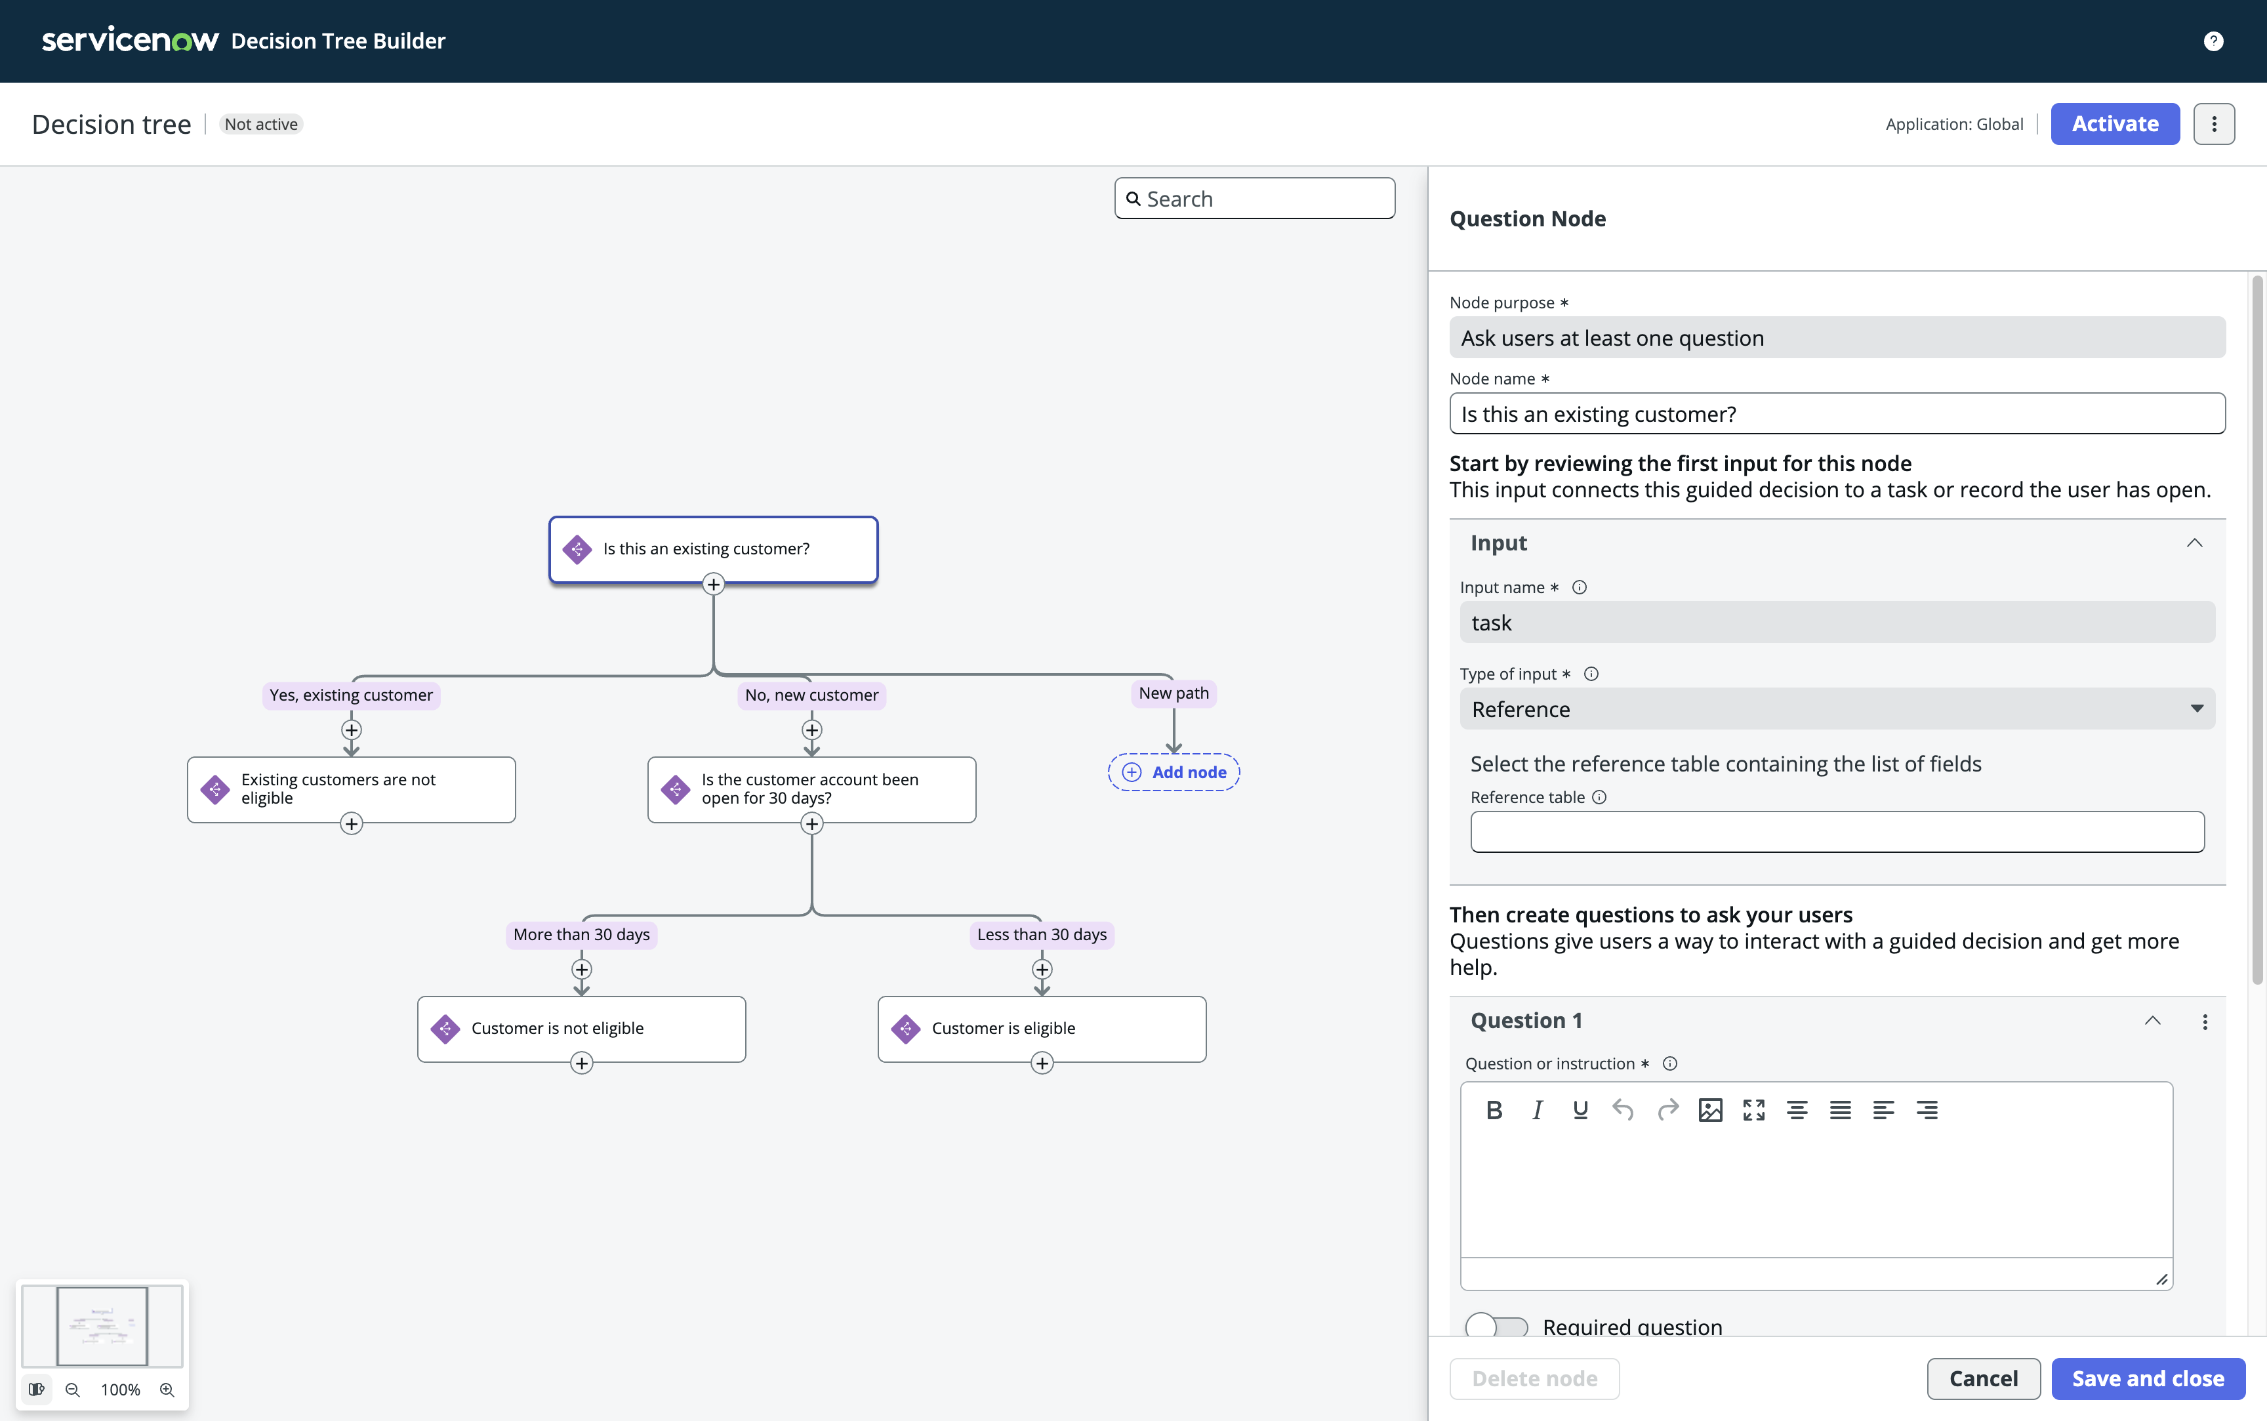Select 'Is the customer account been open' node

(811, 789)
